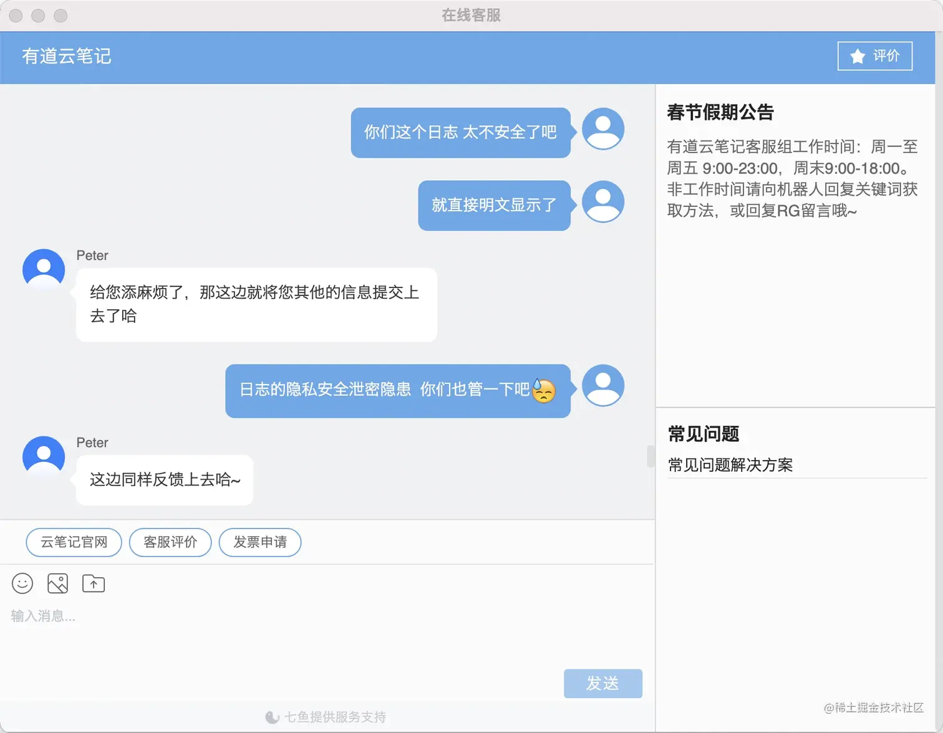Click the 有道云笔记 header title
Viewport: 943px width, 733px height.
click(x=67, y=56)
